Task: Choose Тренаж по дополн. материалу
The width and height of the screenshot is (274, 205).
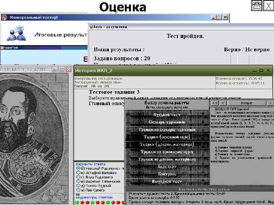Action: tap(167, 159)
